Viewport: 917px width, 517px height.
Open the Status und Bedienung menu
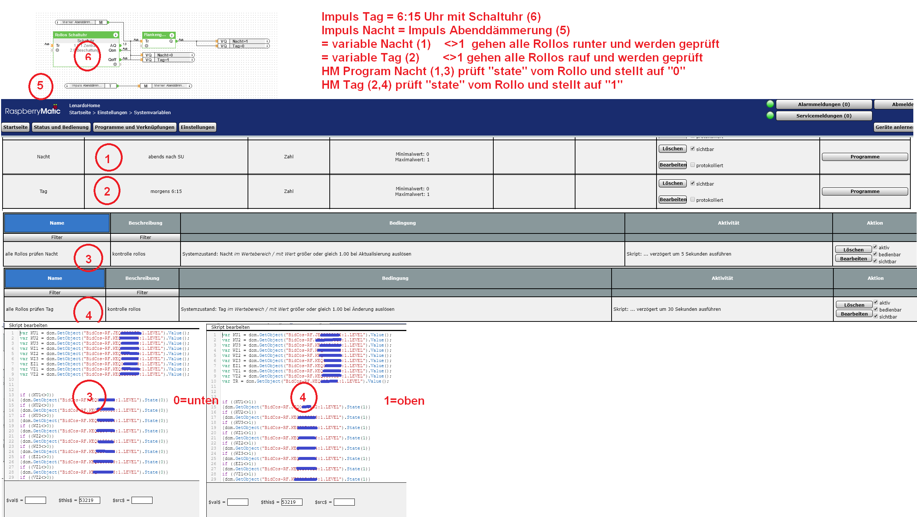[61, 127]
